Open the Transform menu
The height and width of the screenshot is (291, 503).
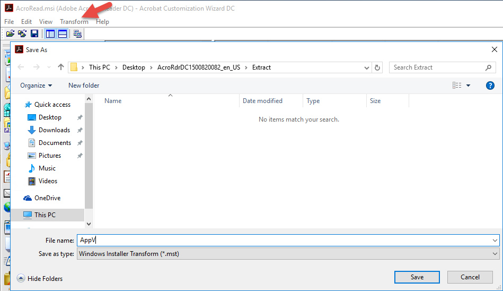click(74, 22)
